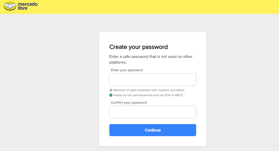Click the "Enter a safe password" description line

[x=151, y=57]
